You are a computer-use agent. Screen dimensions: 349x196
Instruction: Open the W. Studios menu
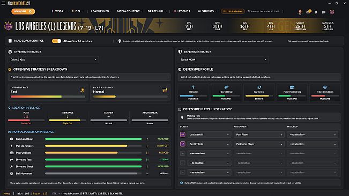207,11
